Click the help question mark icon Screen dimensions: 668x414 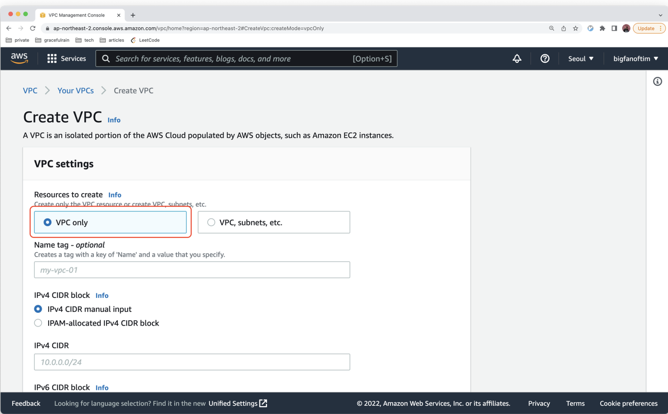tap(544, 59)
